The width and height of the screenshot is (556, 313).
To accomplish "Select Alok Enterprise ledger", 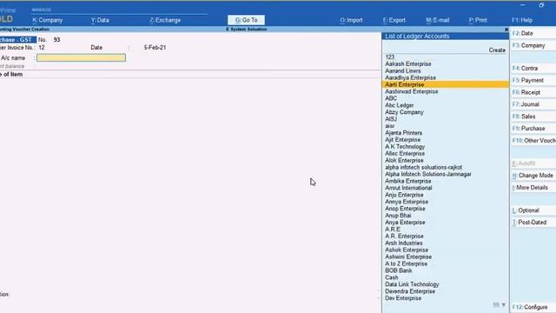I will pos(404,160).
